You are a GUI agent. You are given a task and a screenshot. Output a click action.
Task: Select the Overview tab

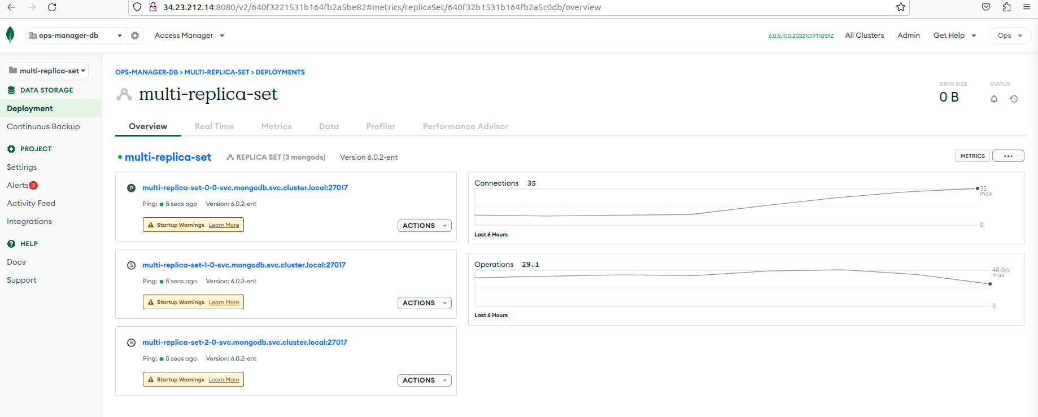pos(148,126)
